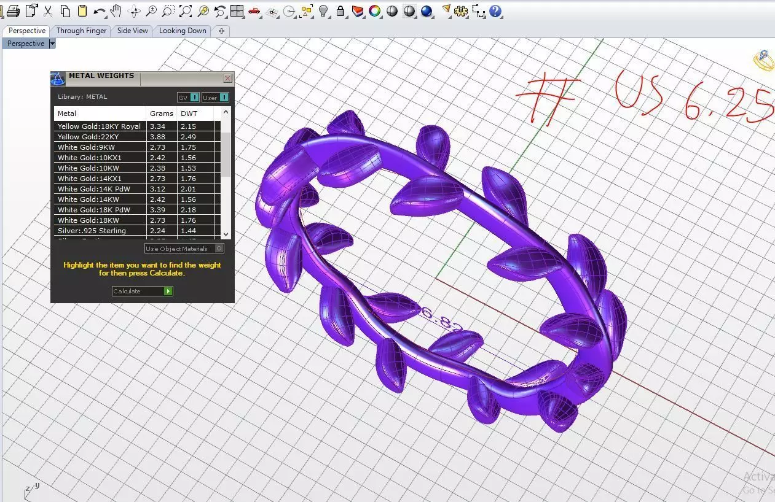775x502 pixels.
Task: Toggle the User library switch
Action: [216, 97]
